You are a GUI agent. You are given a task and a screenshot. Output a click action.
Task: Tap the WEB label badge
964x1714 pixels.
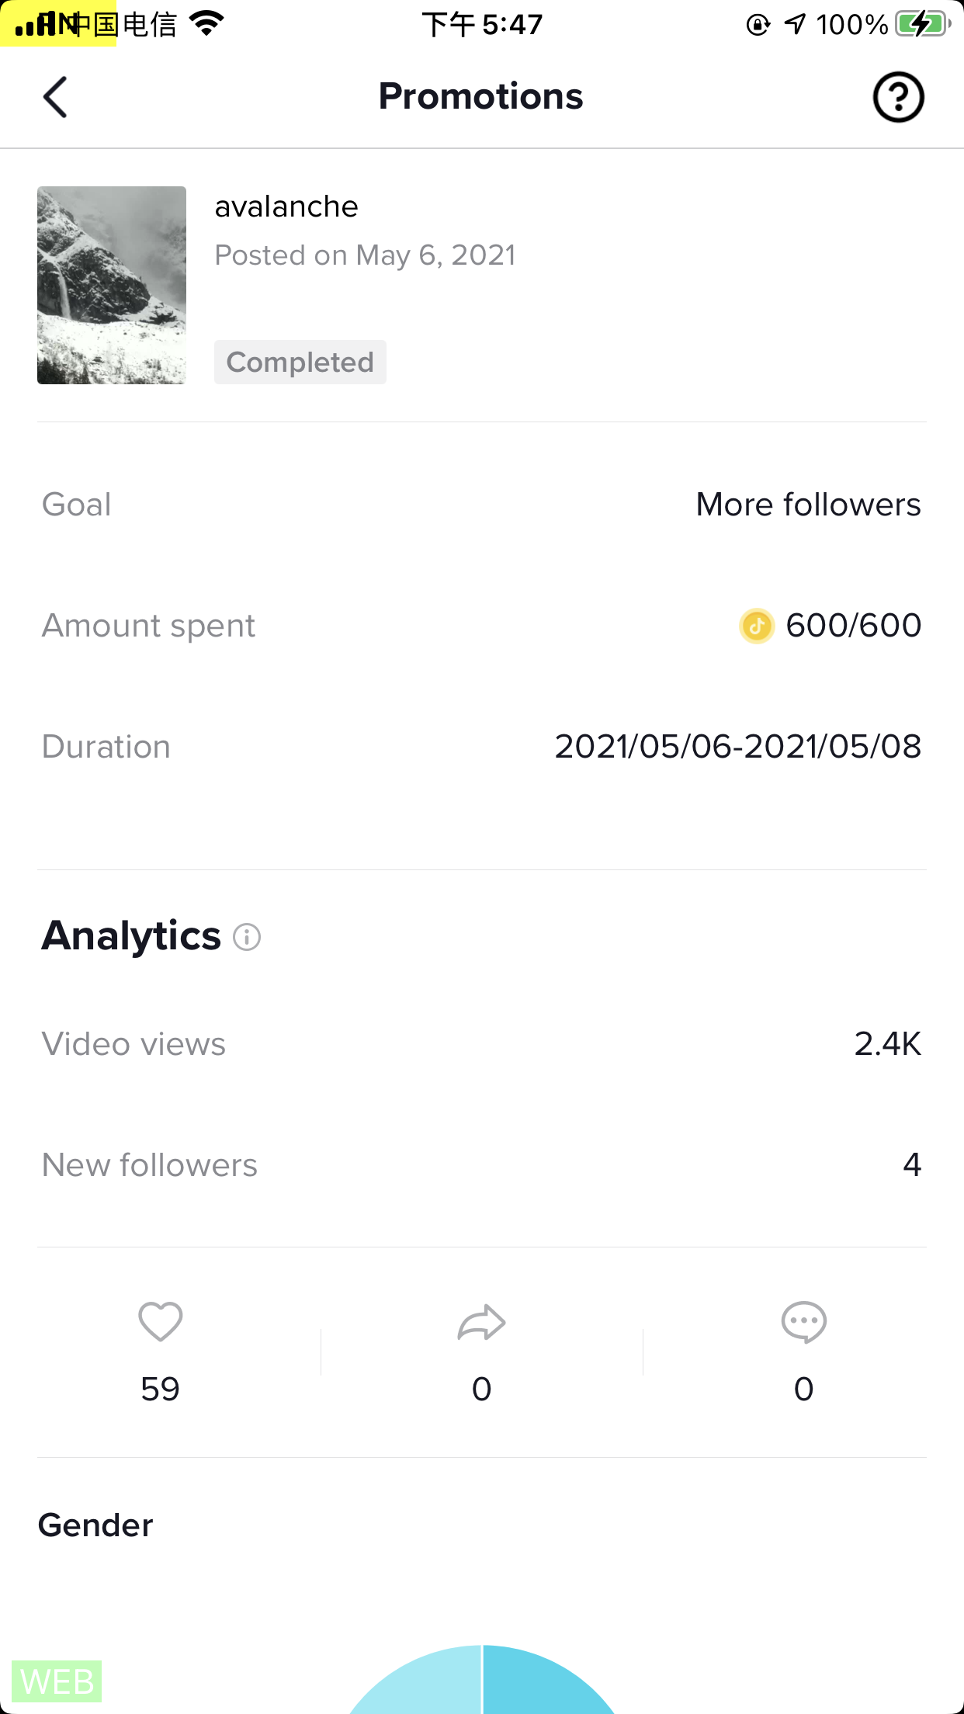(x=57, y=1682)
